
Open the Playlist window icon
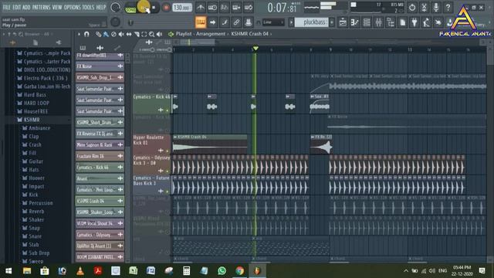coord(343,22)
